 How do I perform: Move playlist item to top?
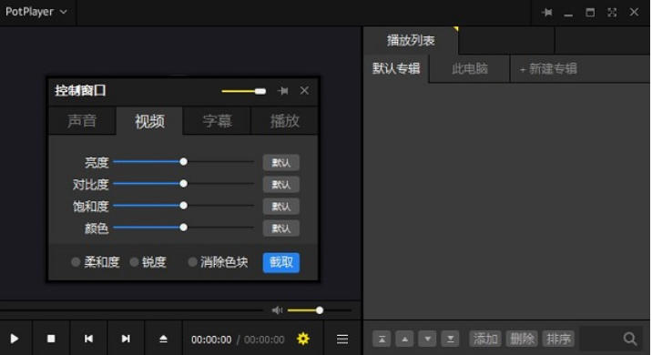[x=382, y=339]
